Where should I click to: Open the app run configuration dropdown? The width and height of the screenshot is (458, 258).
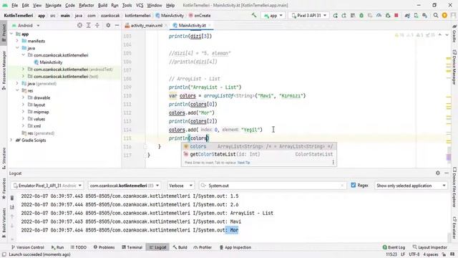[273, 16]
